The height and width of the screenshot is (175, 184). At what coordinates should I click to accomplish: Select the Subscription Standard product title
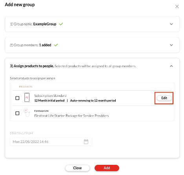tap(51, 96)
